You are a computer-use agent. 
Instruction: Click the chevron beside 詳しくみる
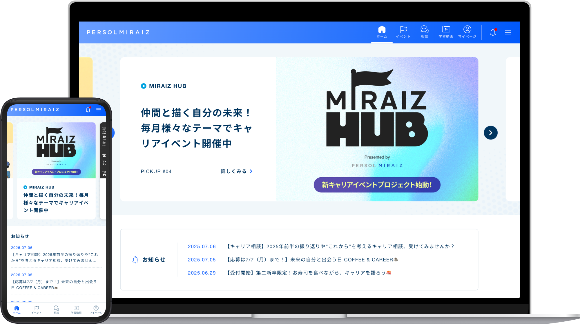coord(251,171)
